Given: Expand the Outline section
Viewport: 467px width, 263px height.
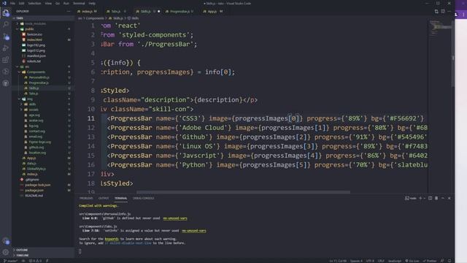Looking at the screenshot, I should 22,250.
